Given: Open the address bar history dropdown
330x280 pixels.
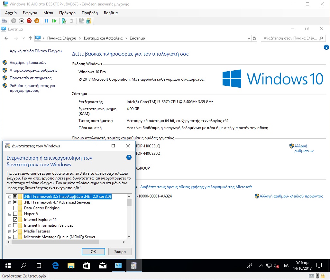Looking at the screenshot, I should tap(249, 39).
